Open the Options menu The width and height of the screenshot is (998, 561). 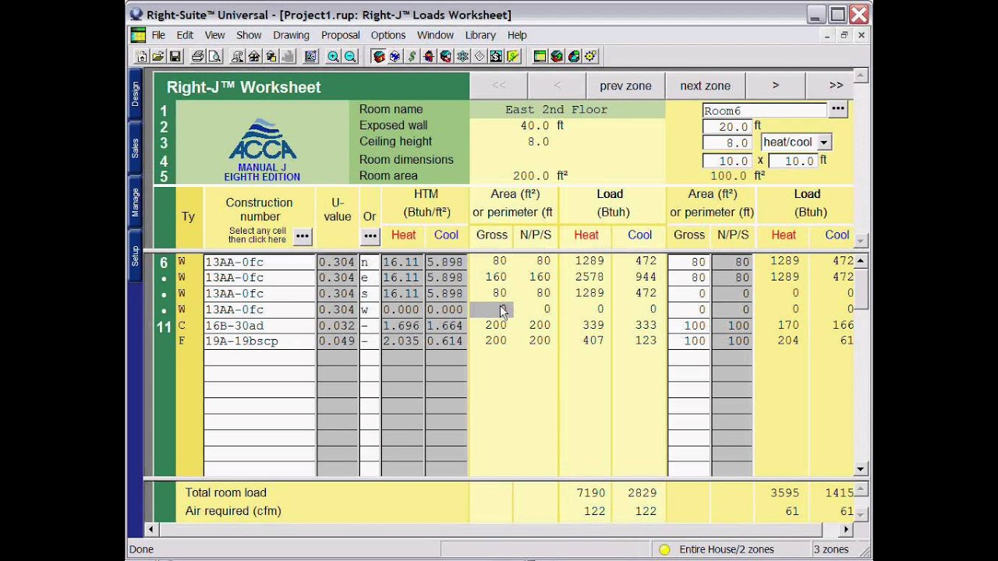click(x=388, y=35)
